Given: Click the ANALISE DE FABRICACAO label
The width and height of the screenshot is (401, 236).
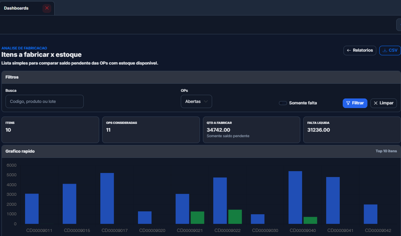Looking at the screenshot, I should (24, 48).
